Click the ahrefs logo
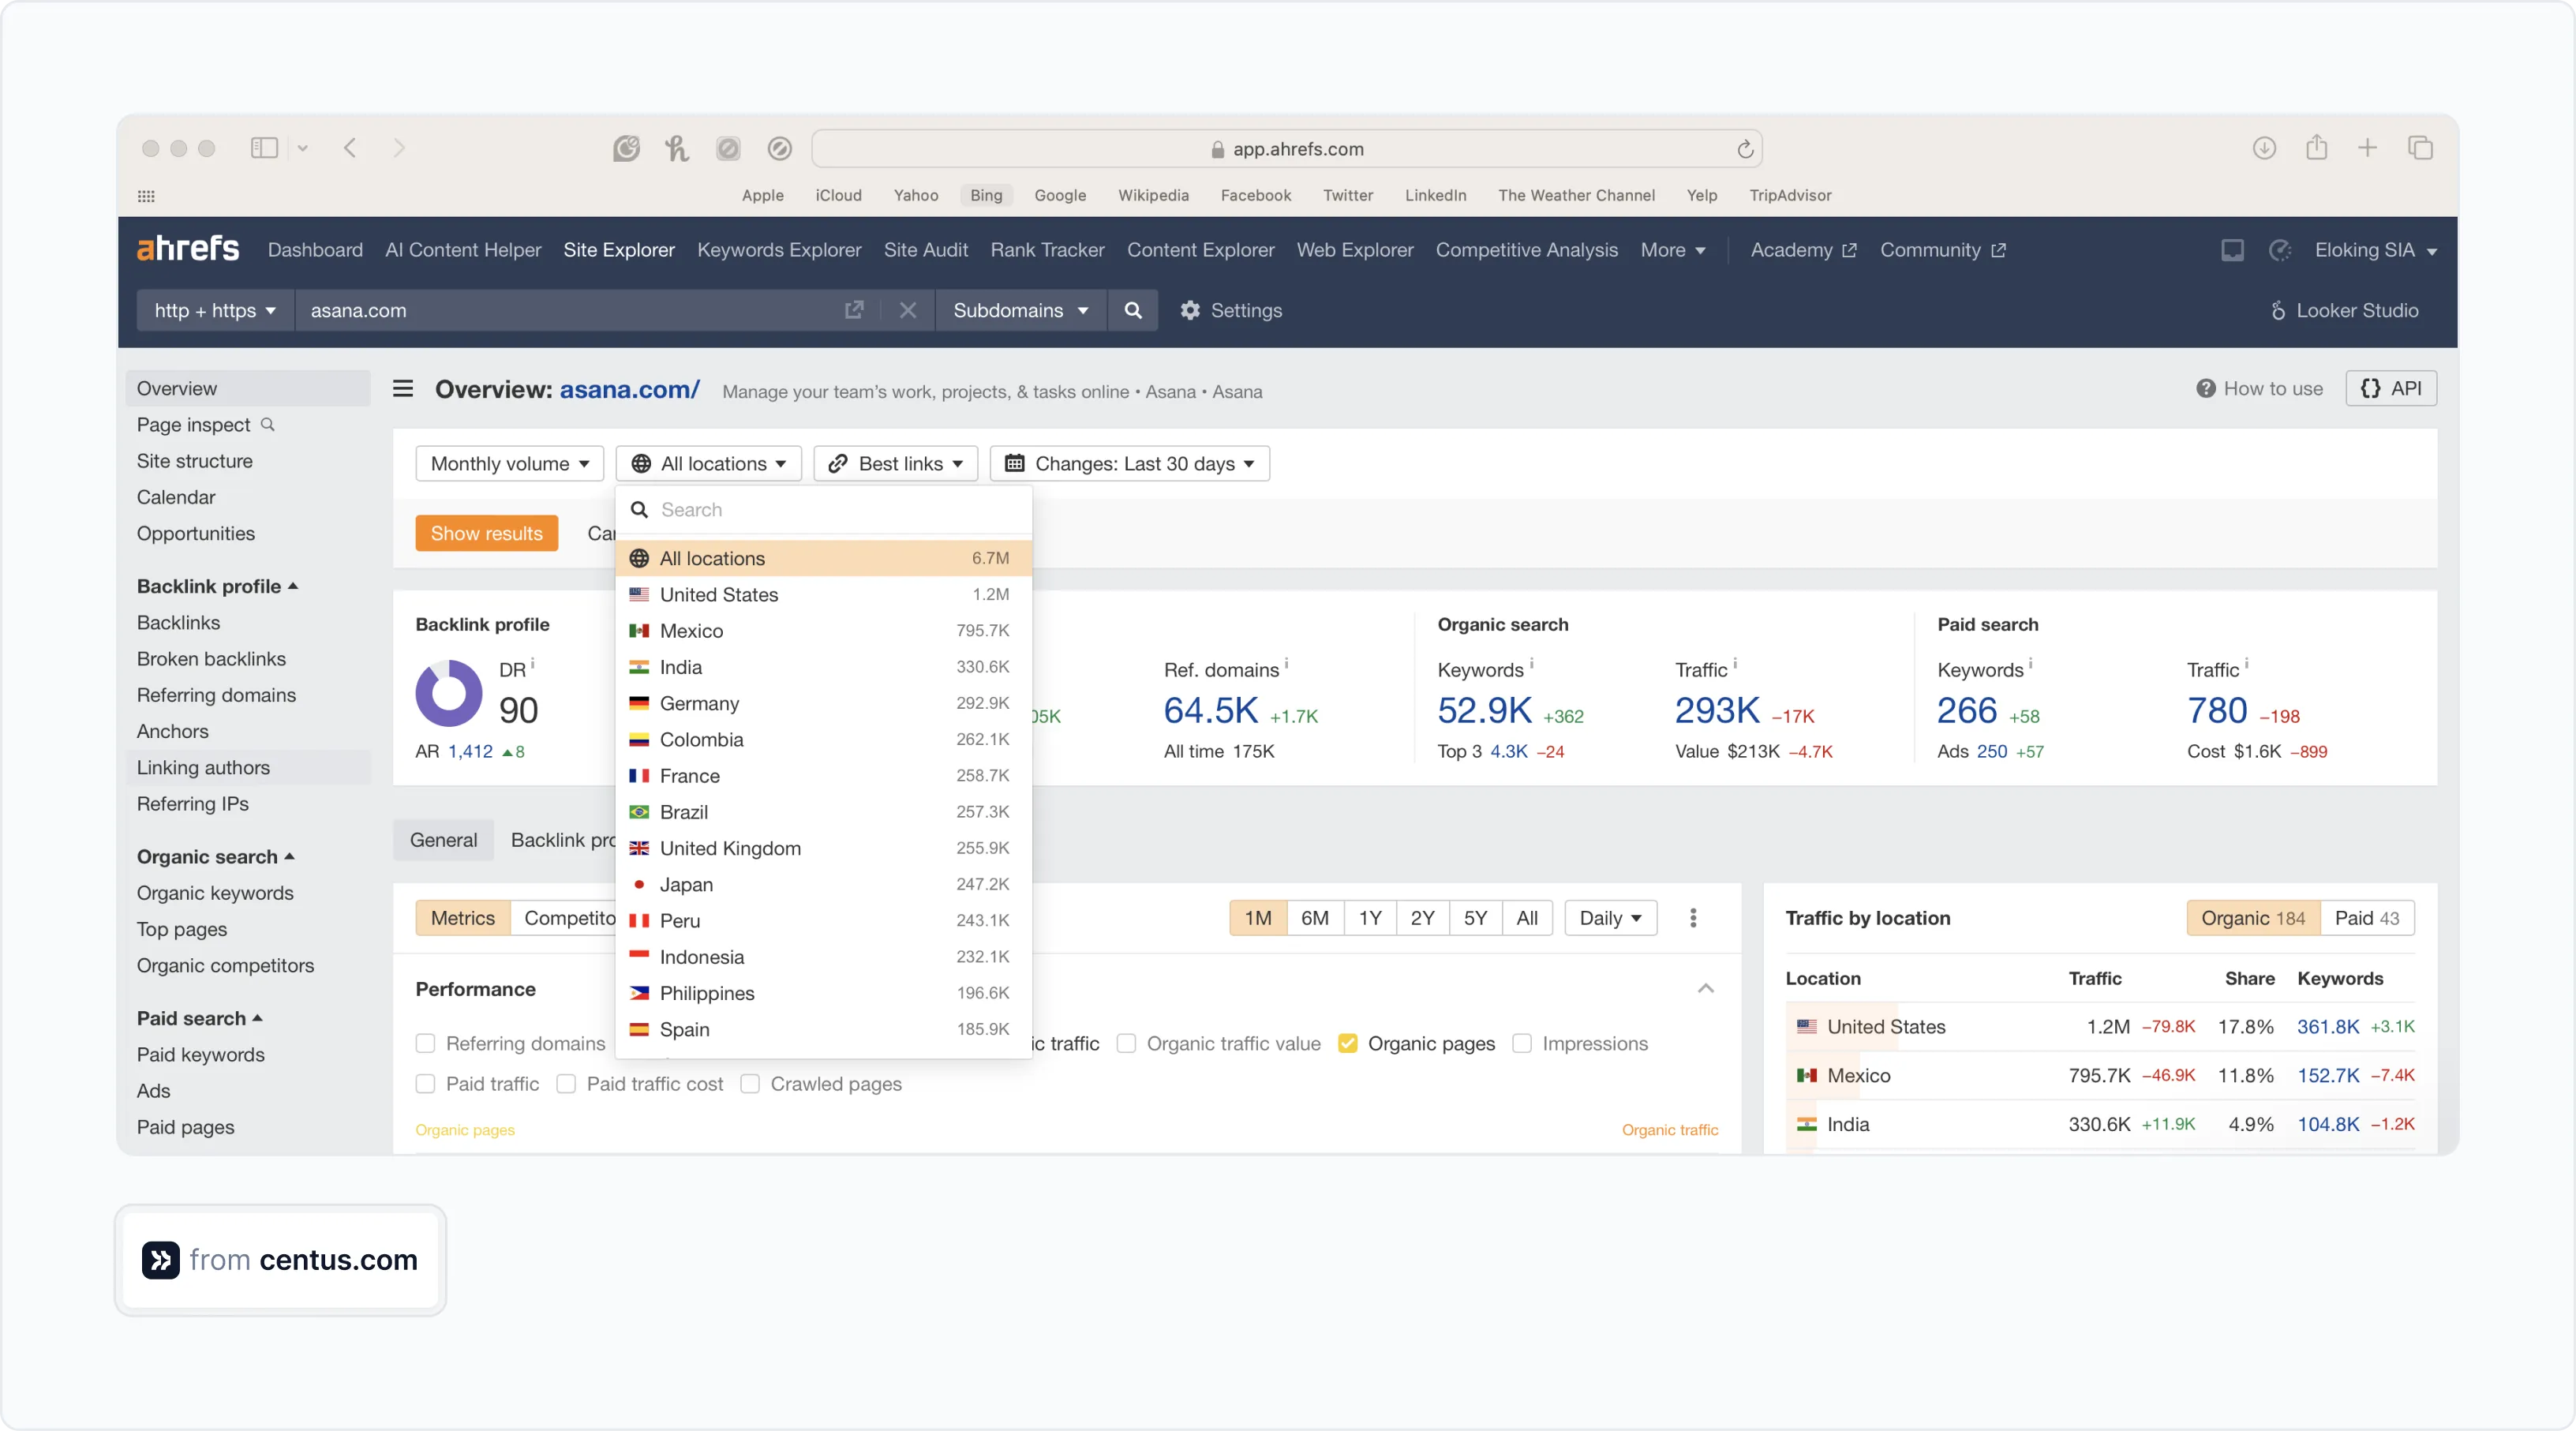Image resolution: width=2576 pixels, height=1431 pixels. click(188, 249)
